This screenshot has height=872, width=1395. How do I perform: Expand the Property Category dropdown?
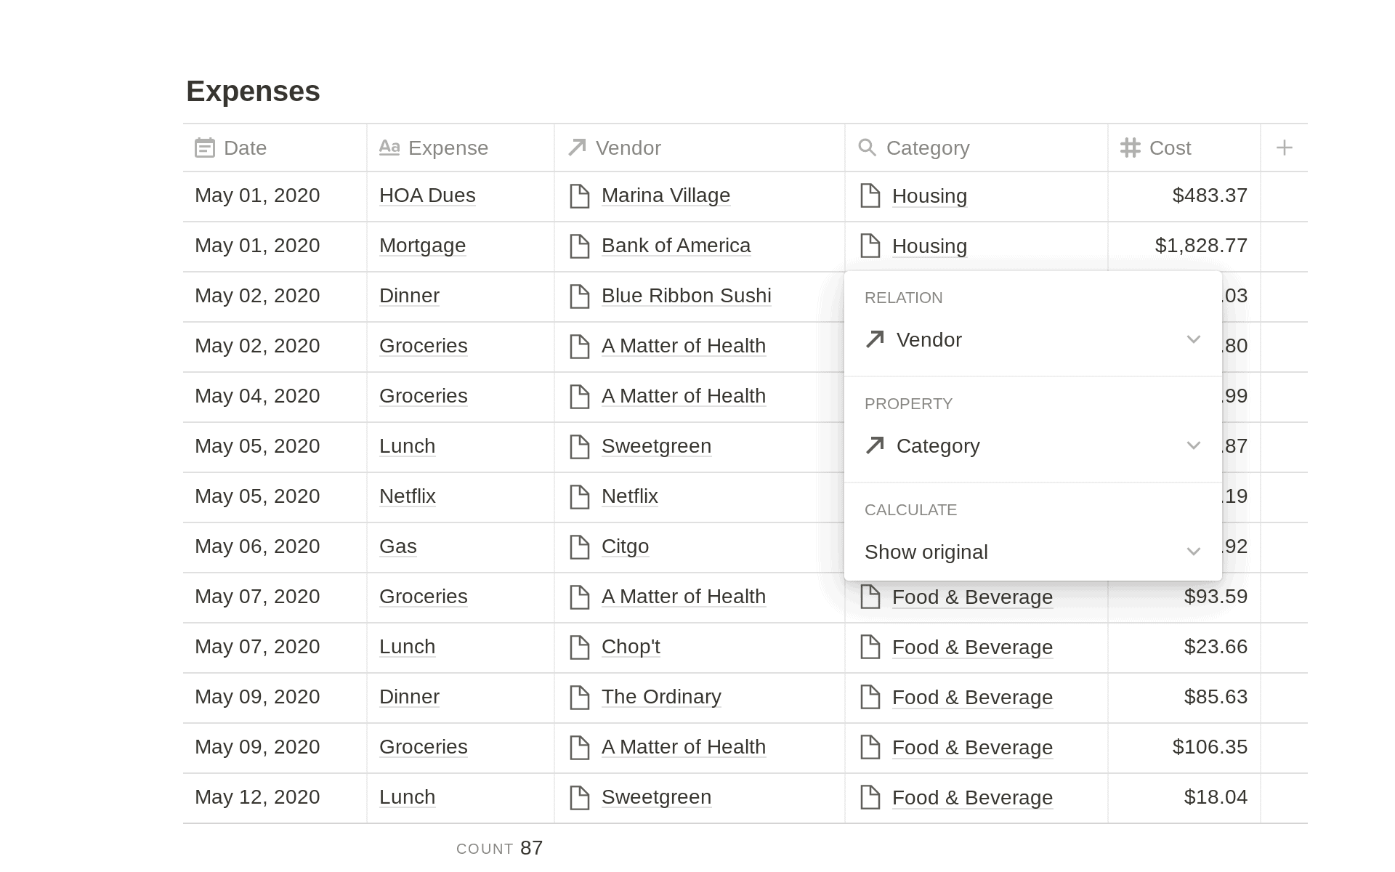1193,446
